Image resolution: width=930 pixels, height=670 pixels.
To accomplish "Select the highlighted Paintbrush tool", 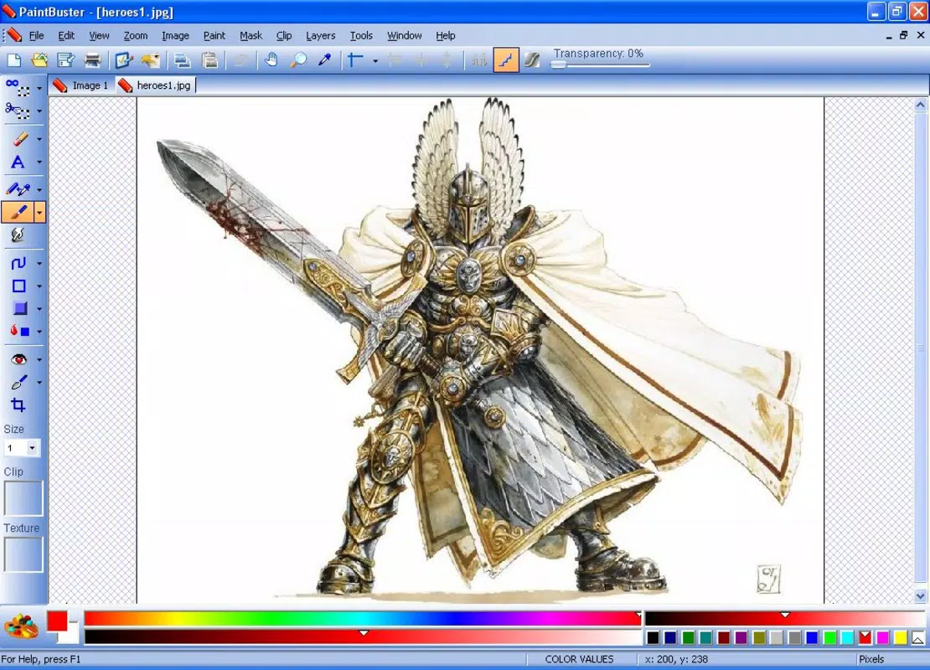I will [x=18, y=212].
